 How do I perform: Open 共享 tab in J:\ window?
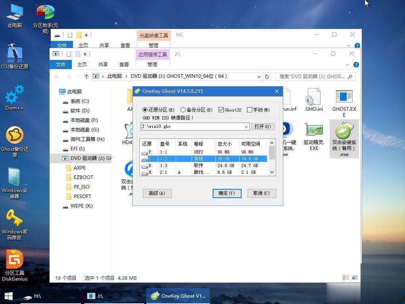pyautogui.click(x=103, y=64)
